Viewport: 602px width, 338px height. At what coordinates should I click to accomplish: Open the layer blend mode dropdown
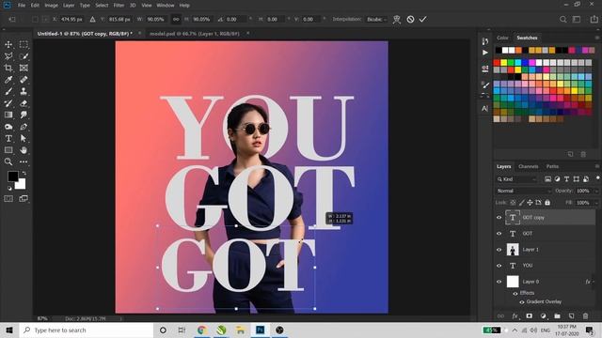point(523,191)
